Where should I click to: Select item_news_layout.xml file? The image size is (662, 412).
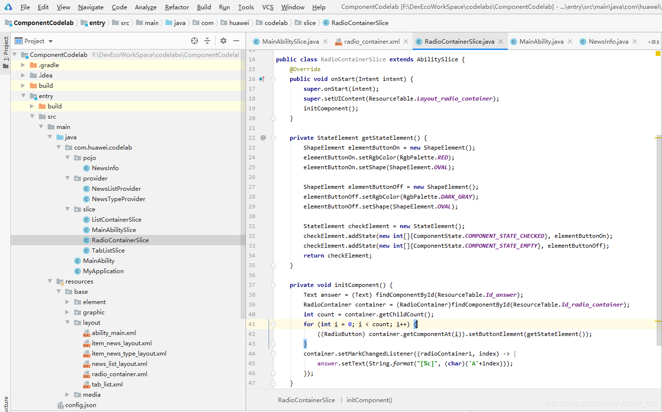[x=122, y=343]
